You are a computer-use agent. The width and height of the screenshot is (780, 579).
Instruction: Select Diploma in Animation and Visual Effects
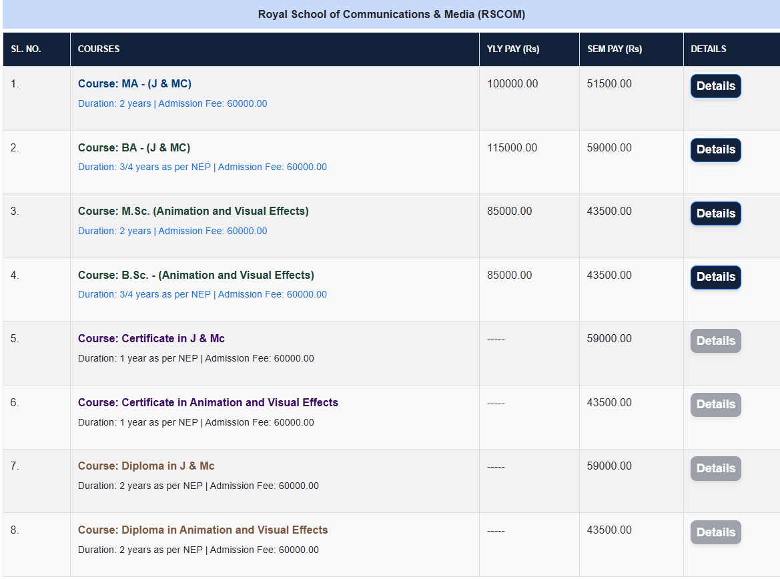[x=203, y=530]
